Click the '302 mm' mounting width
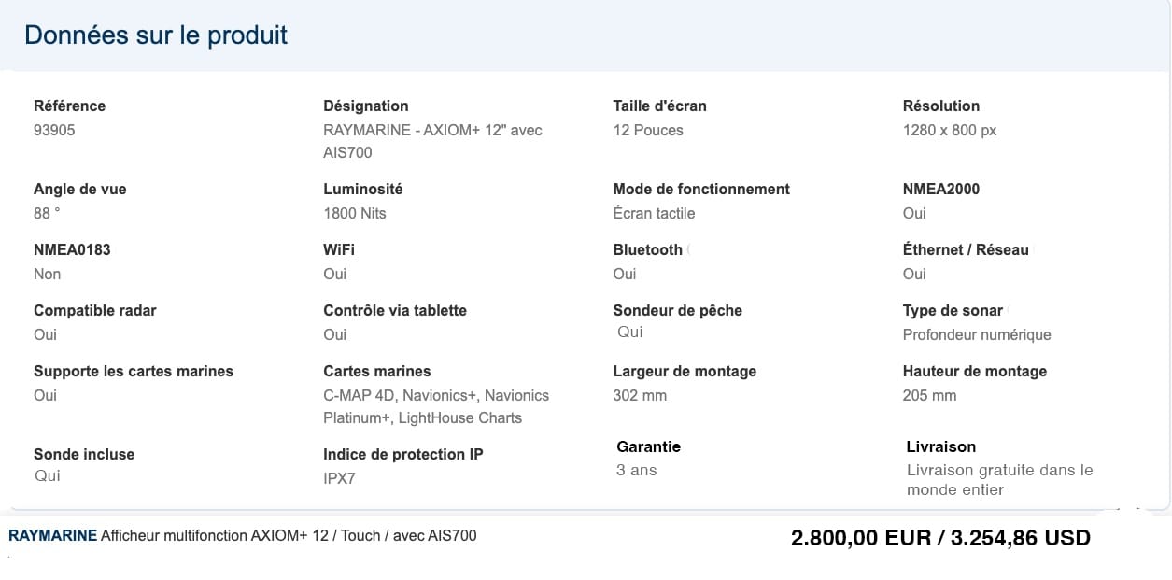Viewport: 1172px width, 580px height. (640, 396)
